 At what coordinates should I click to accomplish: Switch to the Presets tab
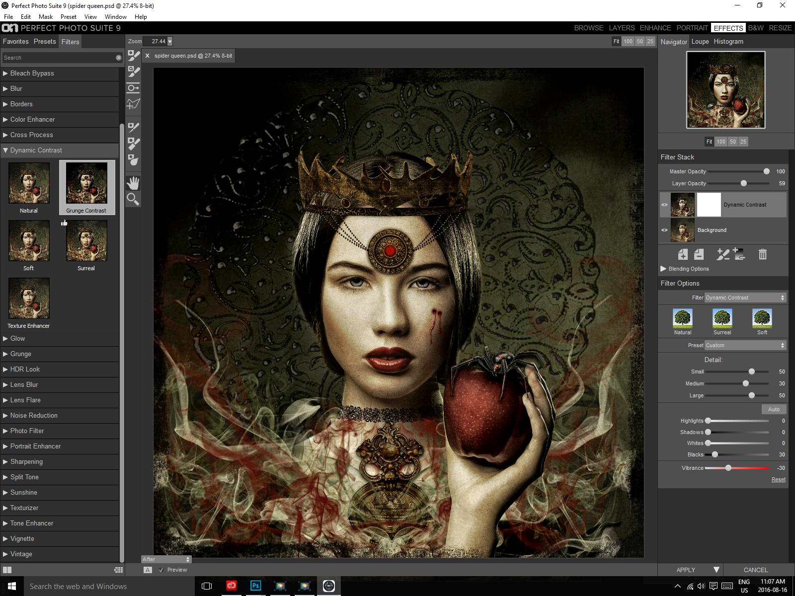click(x=45, y=42)
